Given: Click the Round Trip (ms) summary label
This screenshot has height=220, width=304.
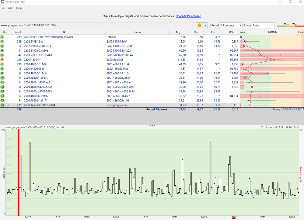Looking at the screenshot, I should 156,109.
